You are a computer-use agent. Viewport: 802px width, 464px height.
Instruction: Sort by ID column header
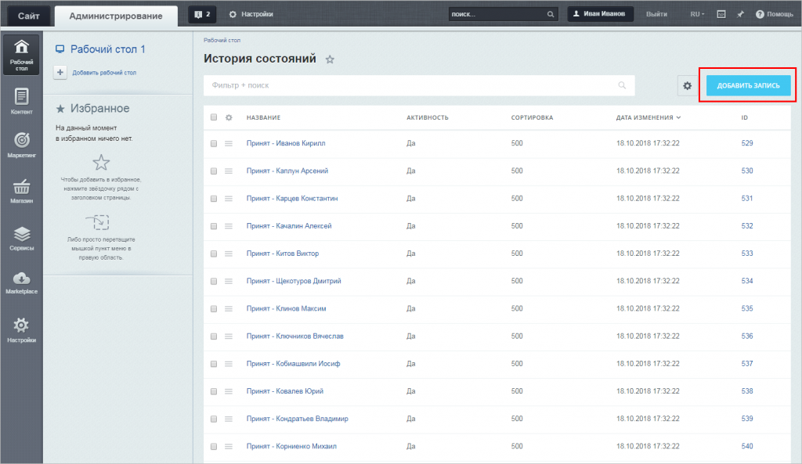744,117
